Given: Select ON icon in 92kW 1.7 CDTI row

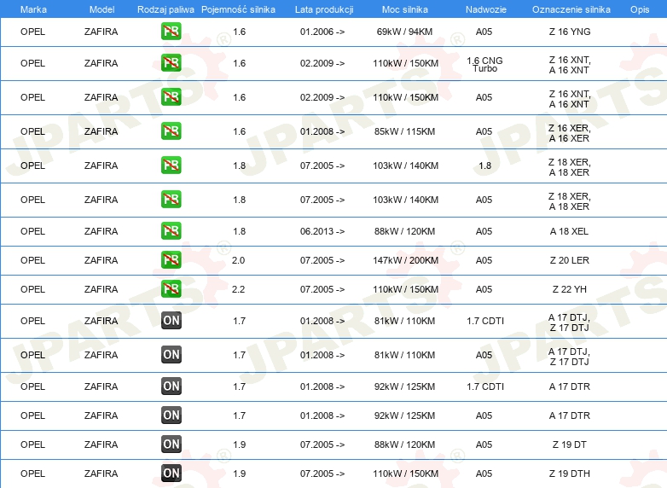Looking at the screenshot, I should tap(171, 386).
